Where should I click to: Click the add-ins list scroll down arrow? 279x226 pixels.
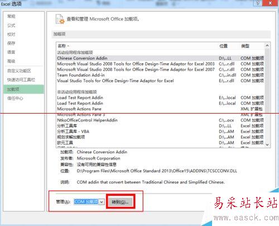point(267,145)
